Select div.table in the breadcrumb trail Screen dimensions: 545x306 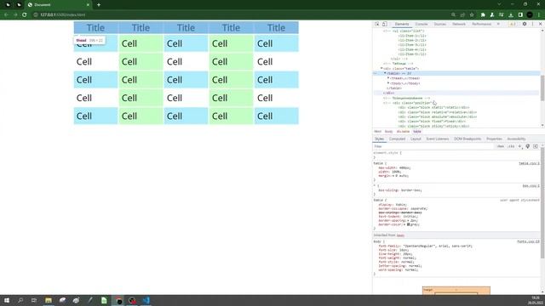[403, 132]
